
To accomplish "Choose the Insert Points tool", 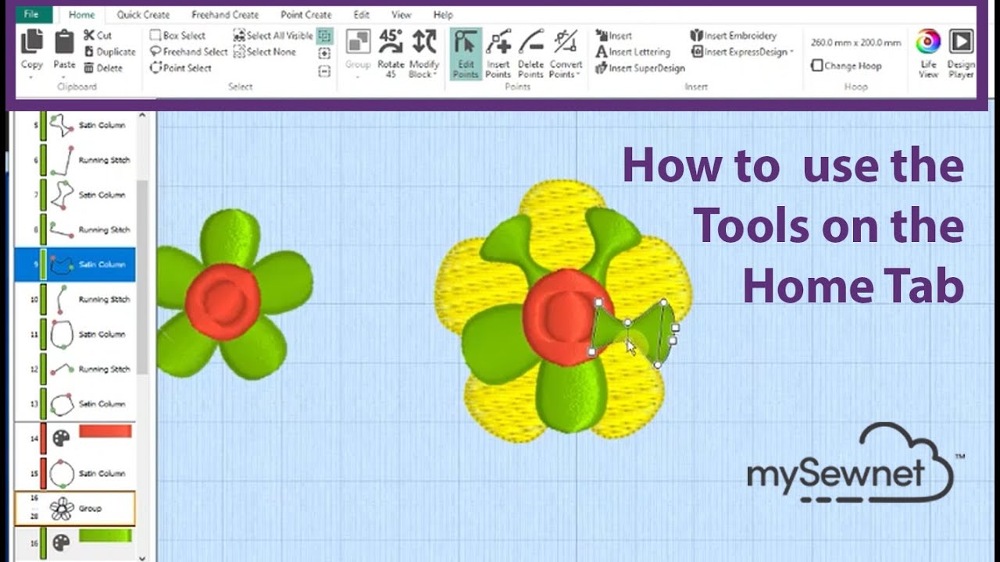I will (498, 53).
